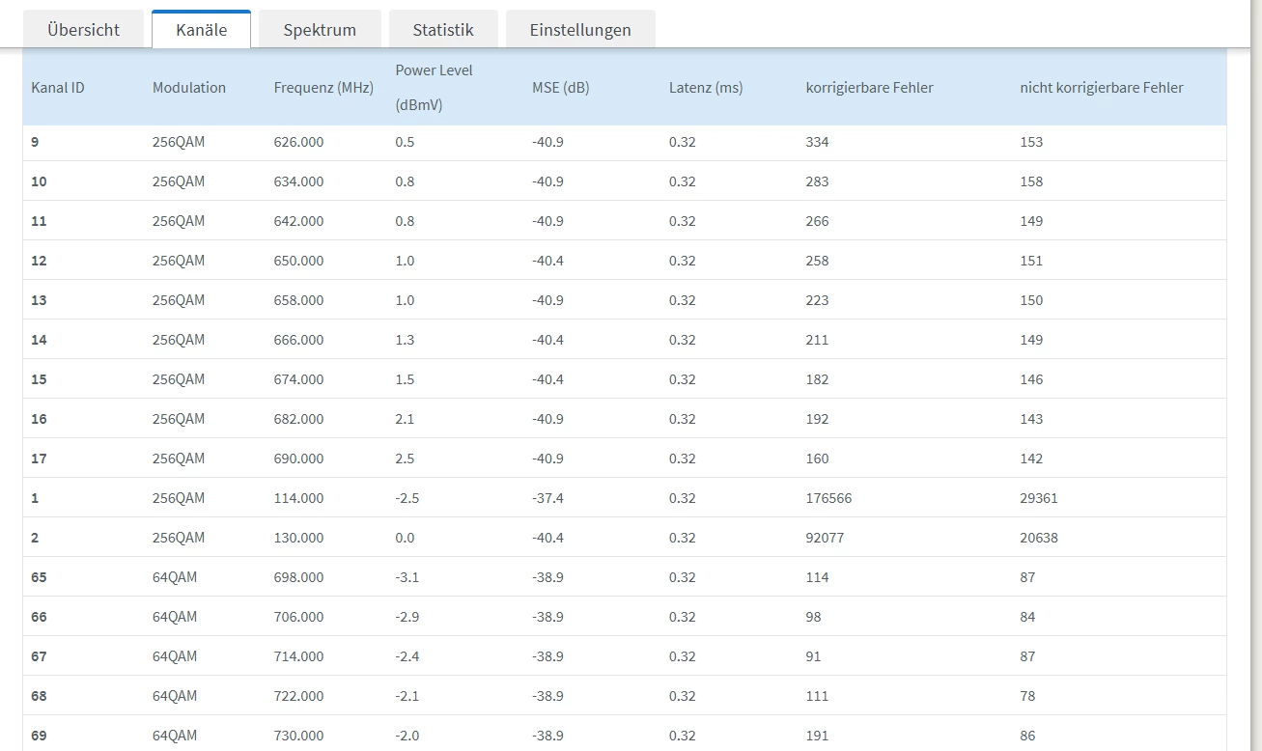Click the Latenz (ms) column header
The height and width of the screenshot is (751, 1262).
point(706,88)
